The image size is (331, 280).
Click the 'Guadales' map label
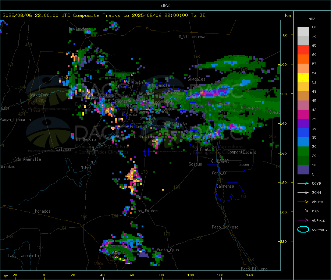coord(196,79)
